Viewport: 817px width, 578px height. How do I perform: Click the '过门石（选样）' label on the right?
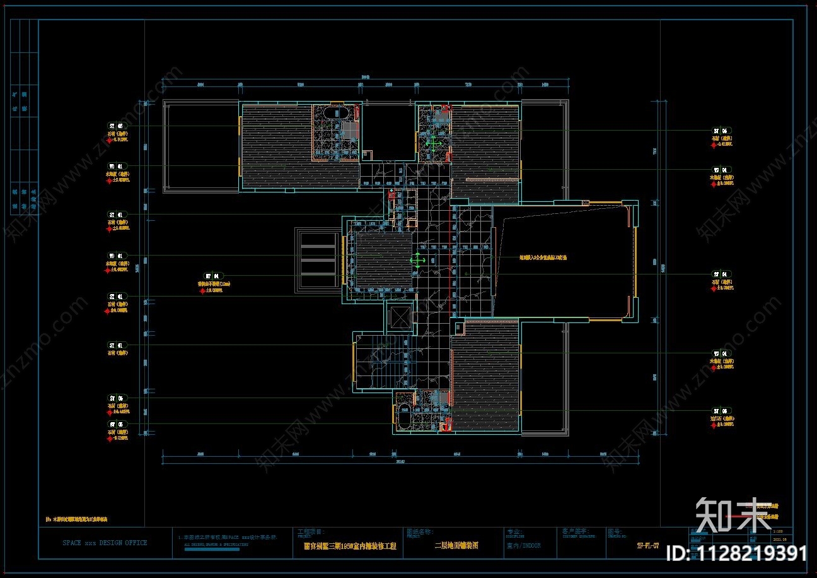tap(722, 418)
